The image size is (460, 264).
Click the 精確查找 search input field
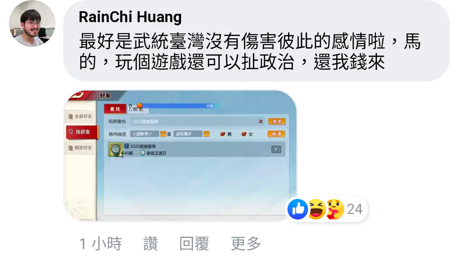tap(197, 121)
